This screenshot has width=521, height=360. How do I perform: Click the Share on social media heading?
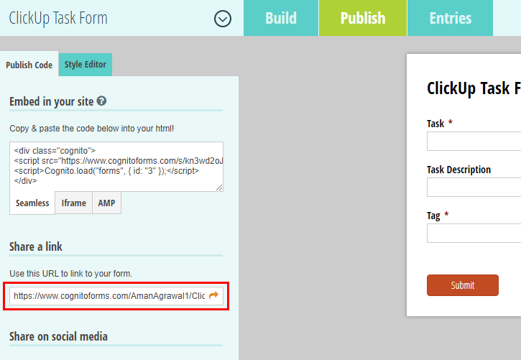click(58, 336)
